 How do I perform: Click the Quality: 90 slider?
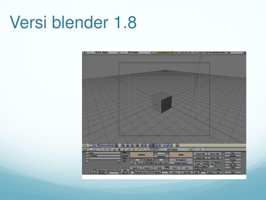pyautogui.click(x=198, y=169)
